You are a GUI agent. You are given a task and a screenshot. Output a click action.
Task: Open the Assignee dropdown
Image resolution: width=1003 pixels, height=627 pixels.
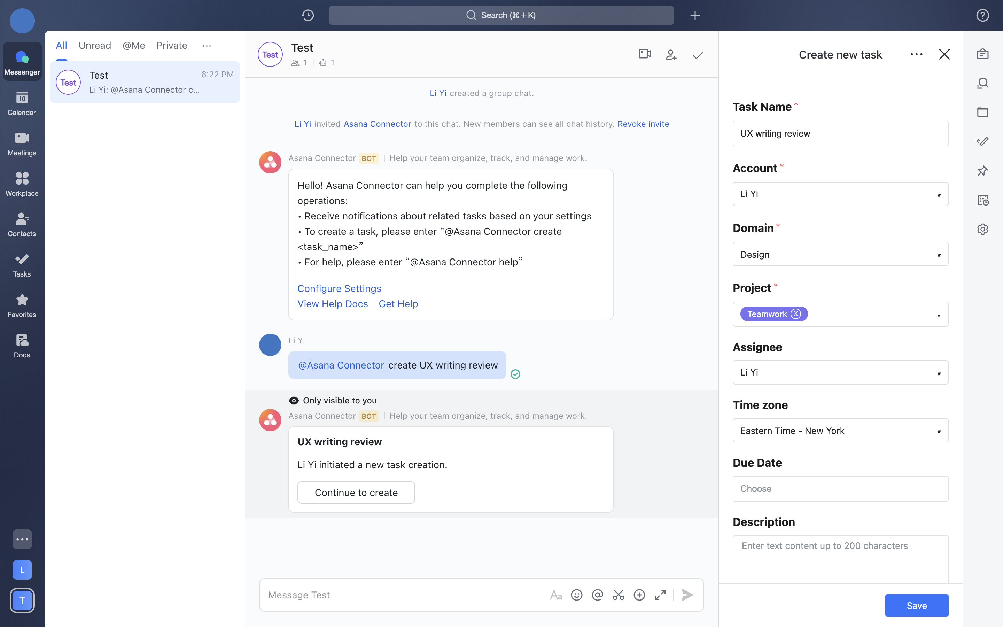(x=840, y=372)
